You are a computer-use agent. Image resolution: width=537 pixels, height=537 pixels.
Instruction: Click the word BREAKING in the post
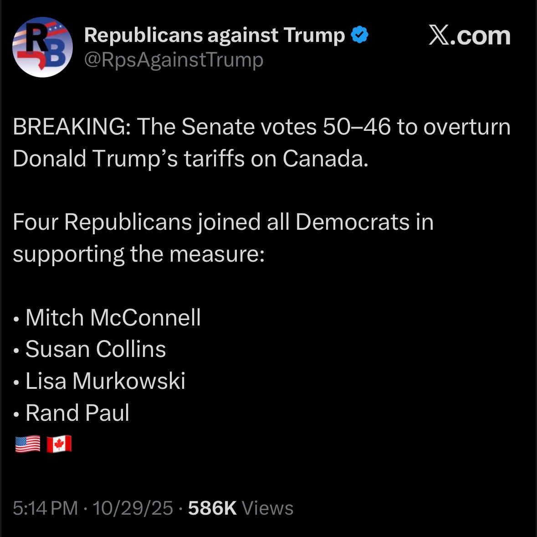[x=69, y=127]
